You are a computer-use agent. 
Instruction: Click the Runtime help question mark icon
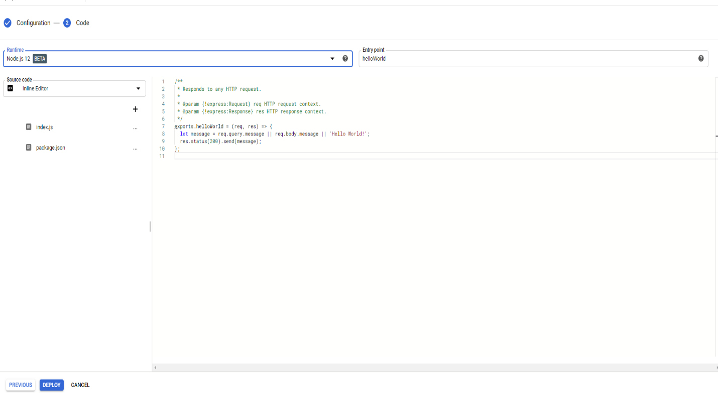click(x=345, y=58)
